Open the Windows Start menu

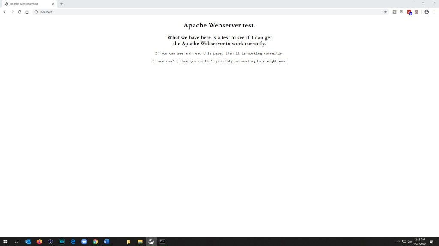(6, 242)
